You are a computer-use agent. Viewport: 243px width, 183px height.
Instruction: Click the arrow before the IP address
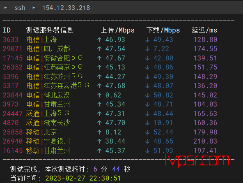point(34,7)
